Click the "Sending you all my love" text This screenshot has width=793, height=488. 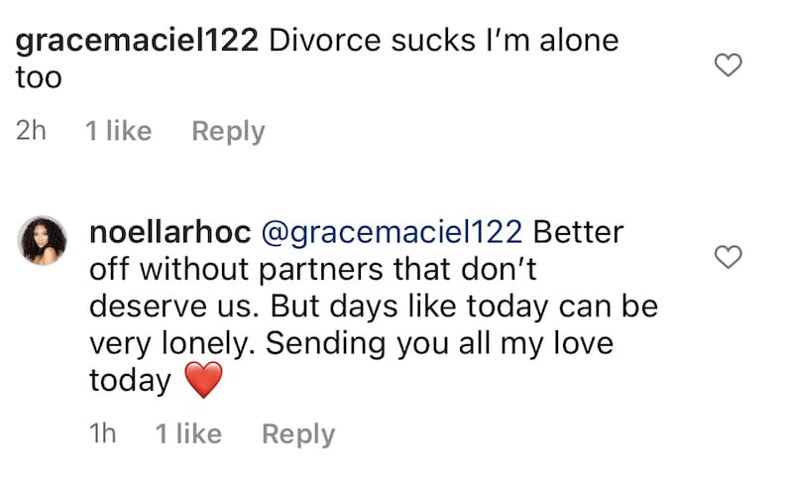[x=439, y=344]
